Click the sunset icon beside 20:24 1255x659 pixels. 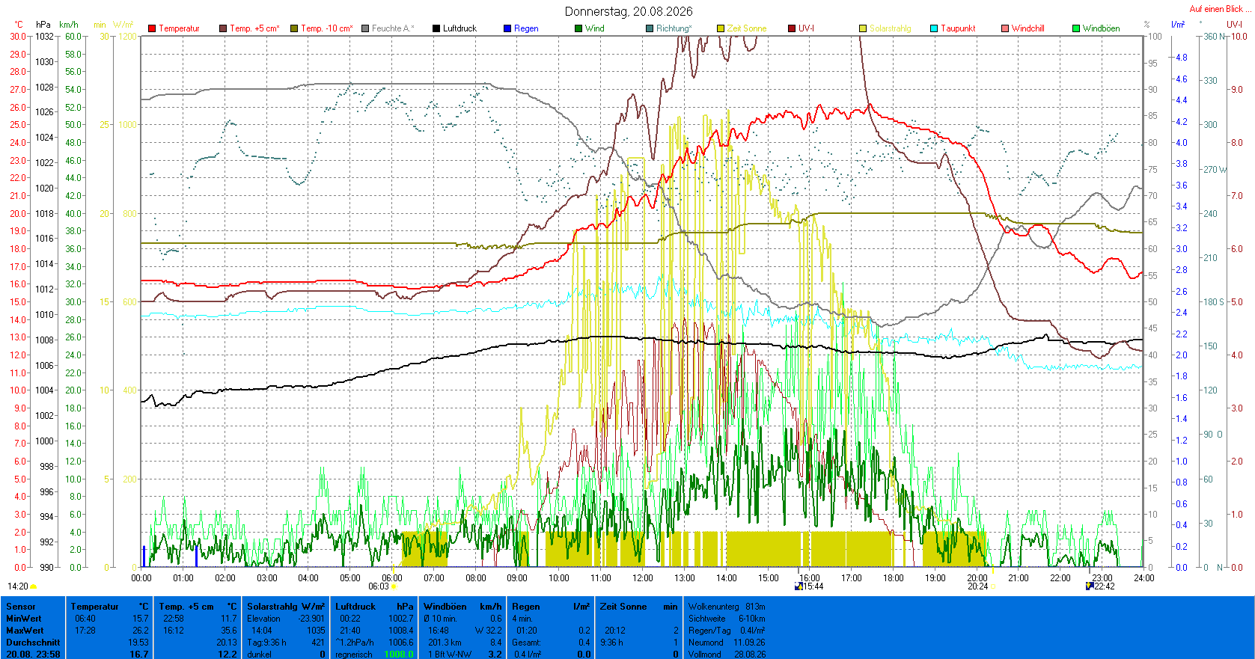coord(992,587)
